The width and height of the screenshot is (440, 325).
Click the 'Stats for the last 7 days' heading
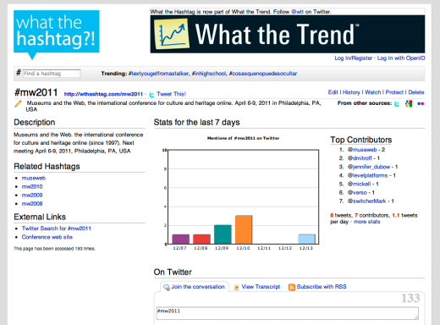pyautogui.click(x=196, y=122)
